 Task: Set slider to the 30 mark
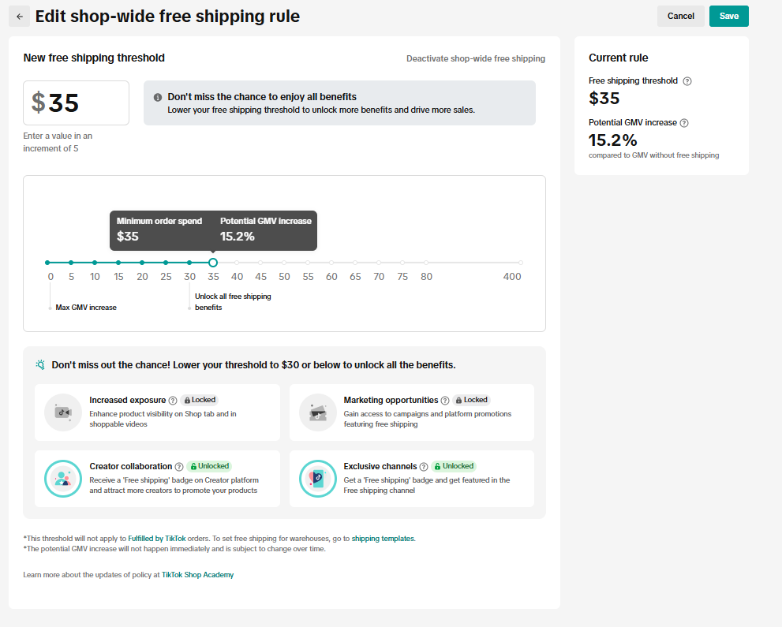pyautogui.click(x=189, y=263)
